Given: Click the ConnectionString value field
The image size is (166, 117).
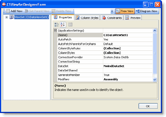Looking at the screenshot, I should [x=128, y=62].
